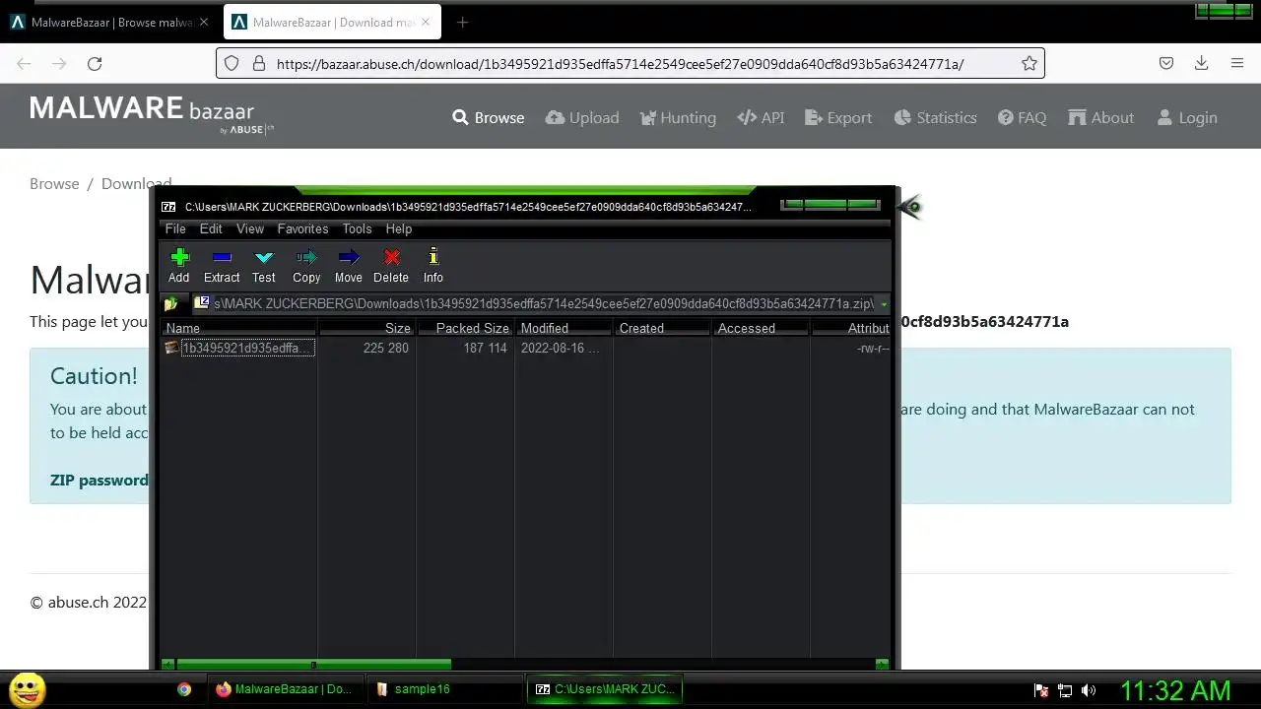
Task: Click the 11:32 AM taskbar clock
Action: [1175, 690]
